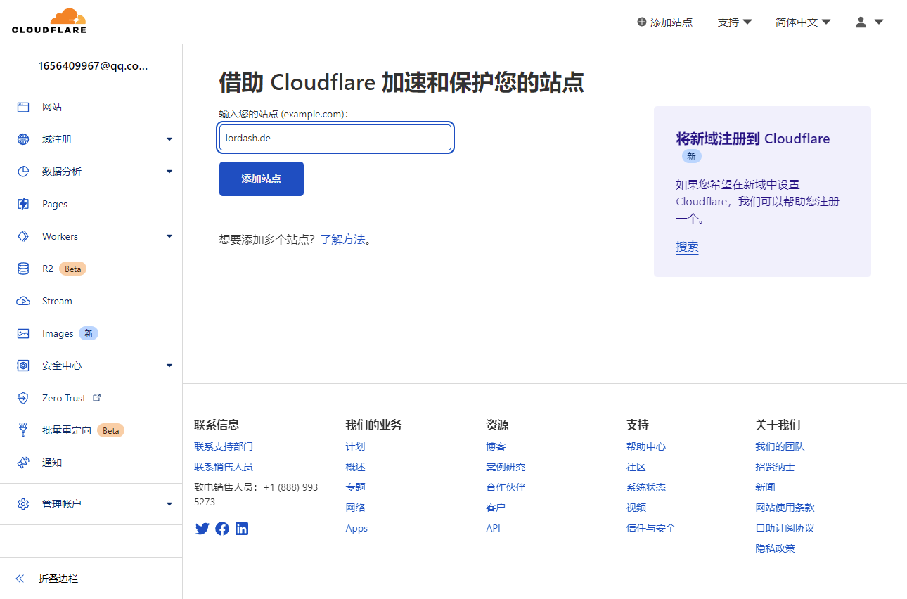This screenshot has height=599, width=907.
Task: Open 社区 footer link
Action: point(636,467)
